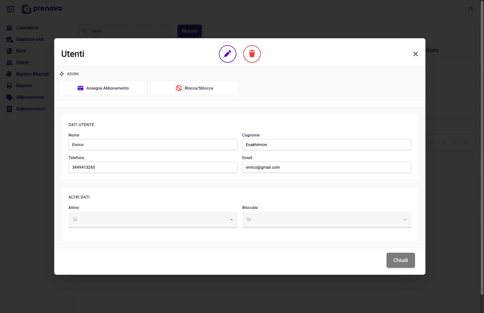This screenshot has width=484, height=313.
Task: Click inside the Telefono input field
Action: pyautogui.click(x=153, y=167)
